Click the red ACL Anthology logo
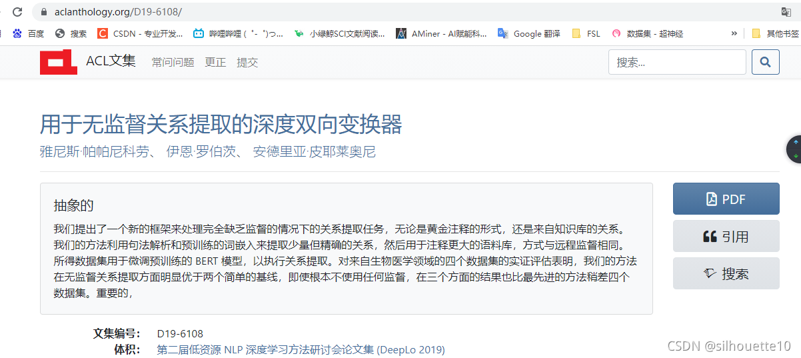 pyautogui.click(x=59, y=62)
